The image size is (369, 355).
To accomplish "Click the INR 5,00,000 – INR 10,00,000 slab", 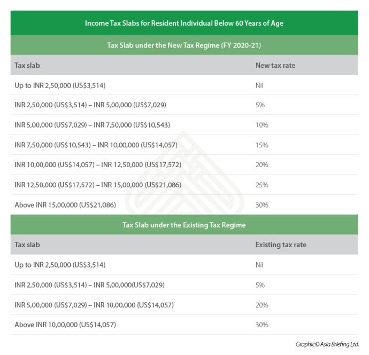I will click(x=94, y=305).
